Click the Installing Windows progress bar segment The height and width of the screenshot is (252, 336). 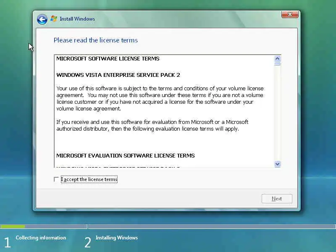coord(212,226)
